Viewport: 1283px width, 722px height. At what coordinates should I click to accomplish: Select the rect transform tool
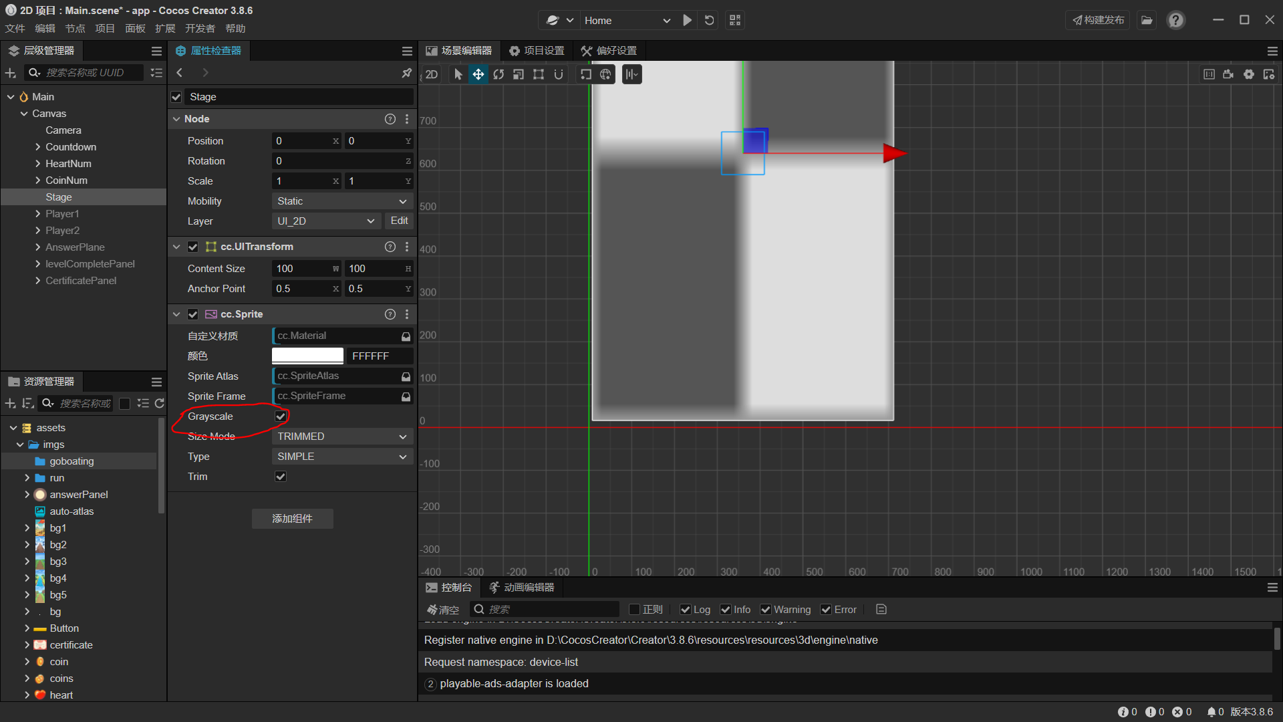539,74
